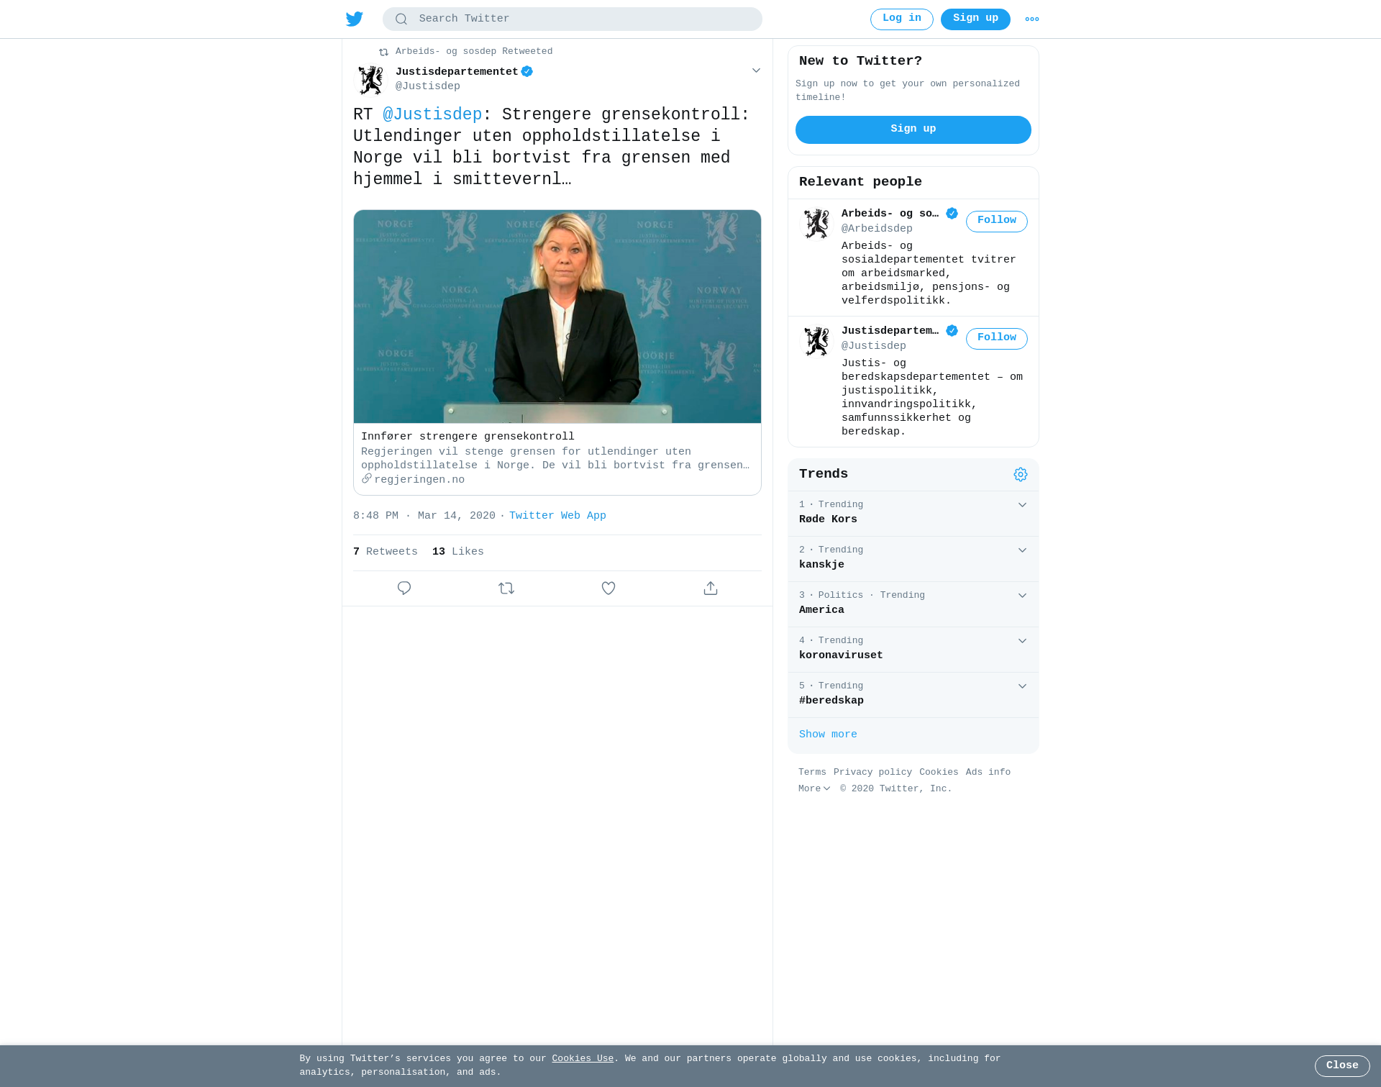1381x1087 pixels.
Task: Click the Justisdepartementet avatar on the tweet
Action: click(371, 80)
